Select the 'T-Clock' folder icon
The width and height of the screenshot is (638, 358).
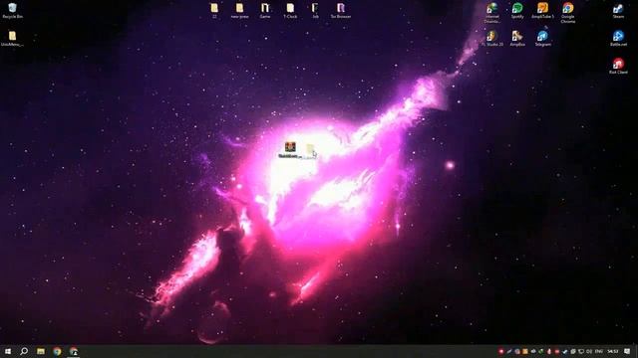point(290,11)
